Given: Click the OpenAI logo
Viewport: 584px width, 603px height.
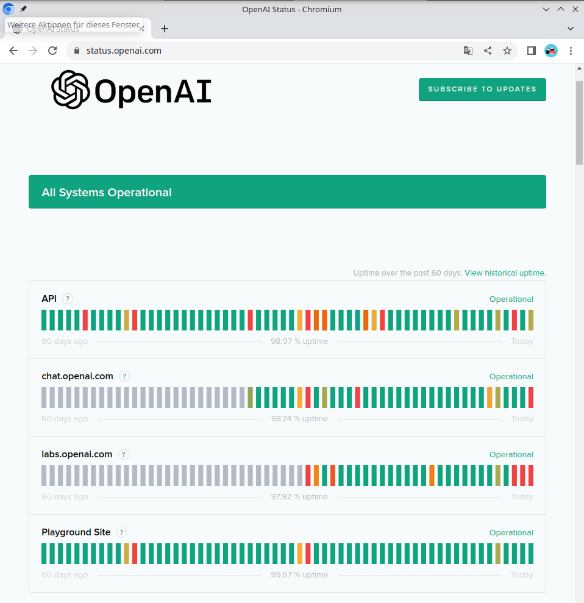Looking at the screenshot, I should click(x=132, y=90).
